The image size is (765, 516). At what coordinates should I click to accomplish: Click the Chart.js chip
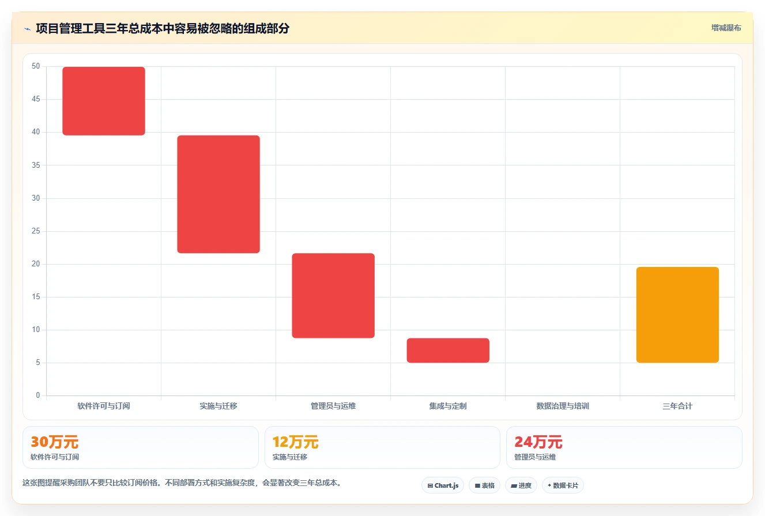(443, 485)
